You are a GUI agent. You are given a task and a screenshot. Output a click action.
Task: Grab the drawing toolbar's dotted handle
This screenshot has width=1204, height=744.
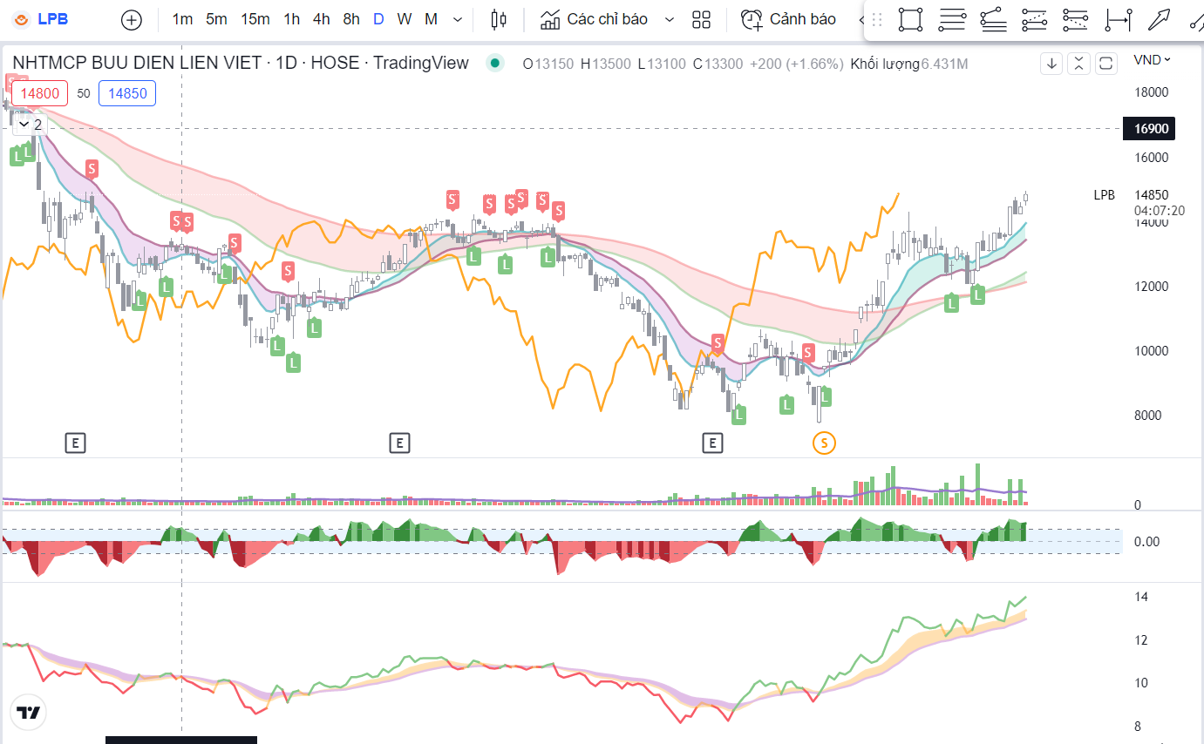coord(877,19)
